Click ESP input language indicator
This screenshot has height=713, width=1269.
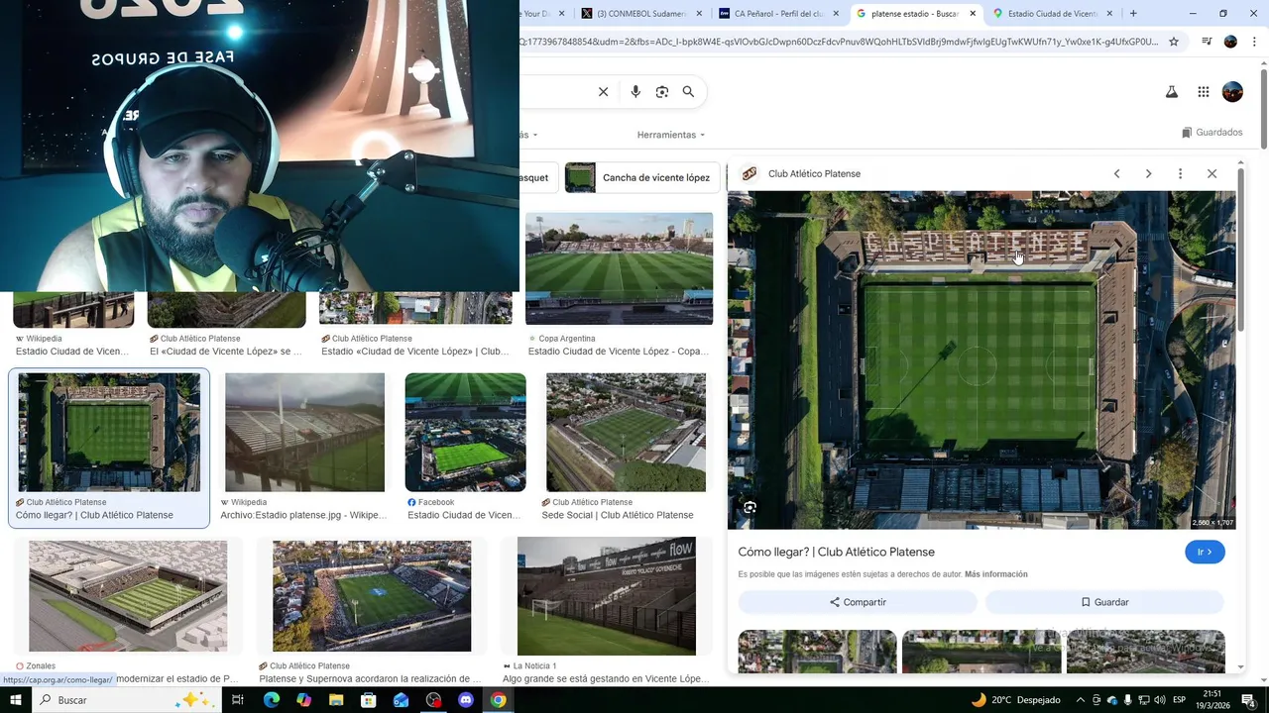point(1179,700)
